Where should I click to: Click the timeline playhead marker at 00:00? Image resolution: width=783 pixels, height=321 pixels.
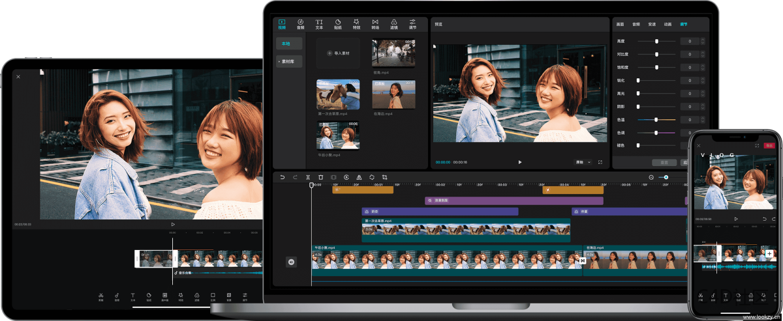[311, 186]
